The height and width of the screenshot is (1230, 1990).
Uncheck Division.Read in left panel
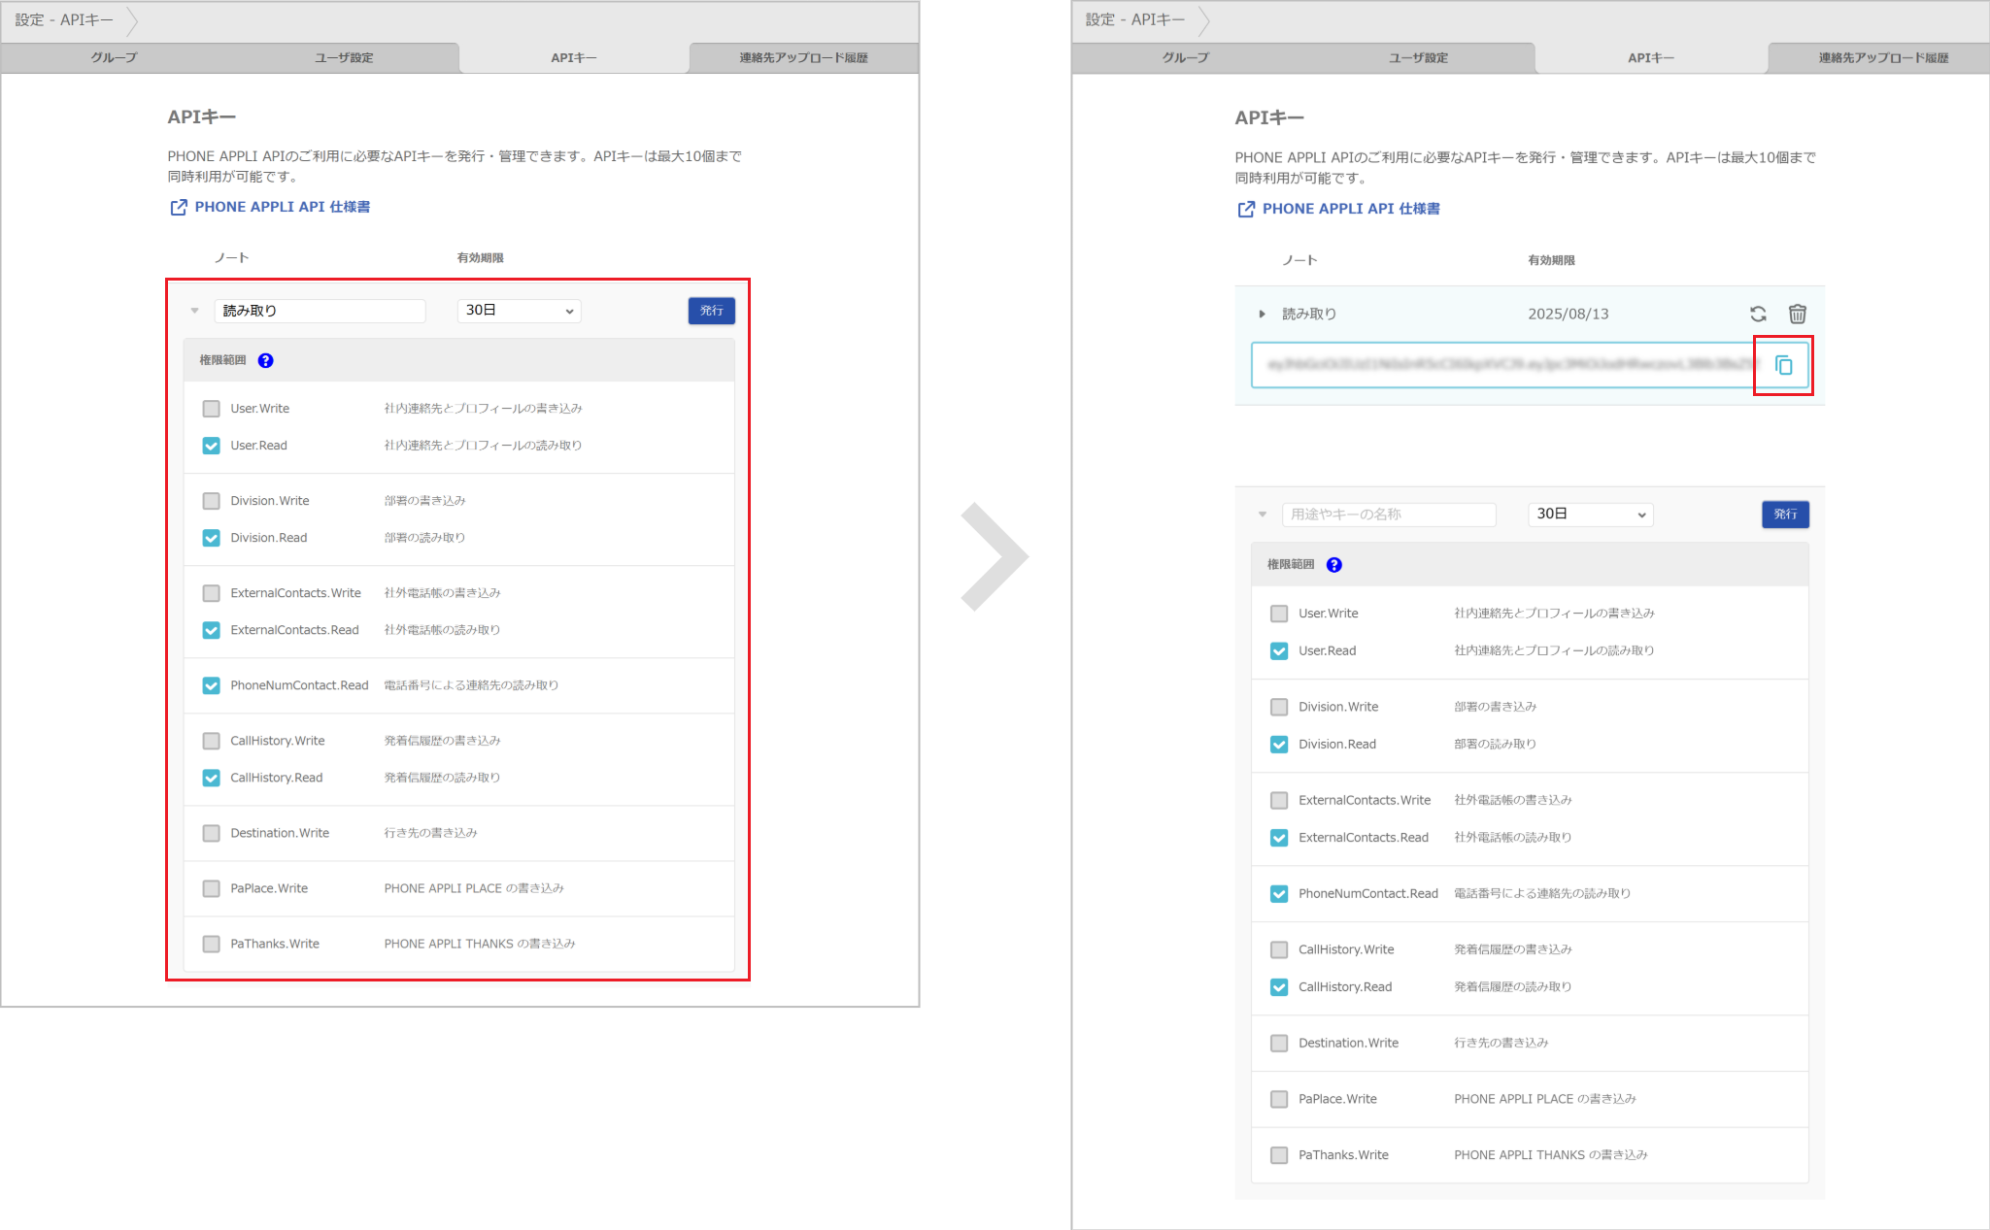(211, 538)
